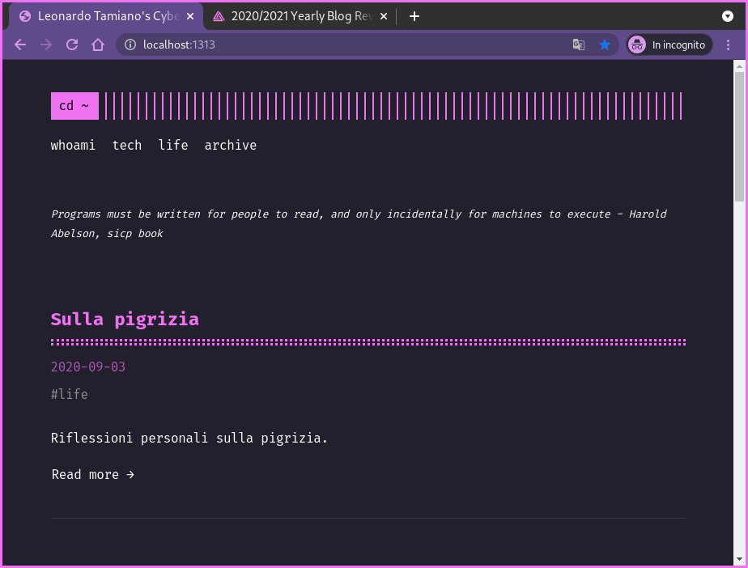Screen dimensions: 748x568
Task: Click the scrollbar up arrow
Action: pyautogui.click(x=739, y=66)
